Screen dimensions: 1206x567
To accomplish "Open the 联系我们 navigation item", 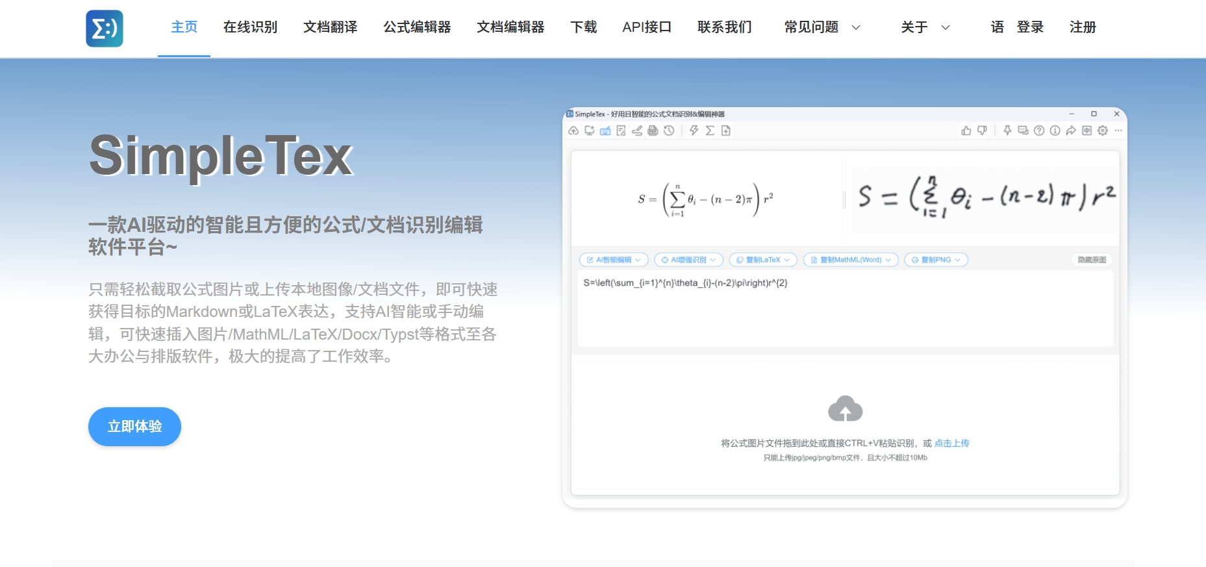I will [x=725, y=27].
